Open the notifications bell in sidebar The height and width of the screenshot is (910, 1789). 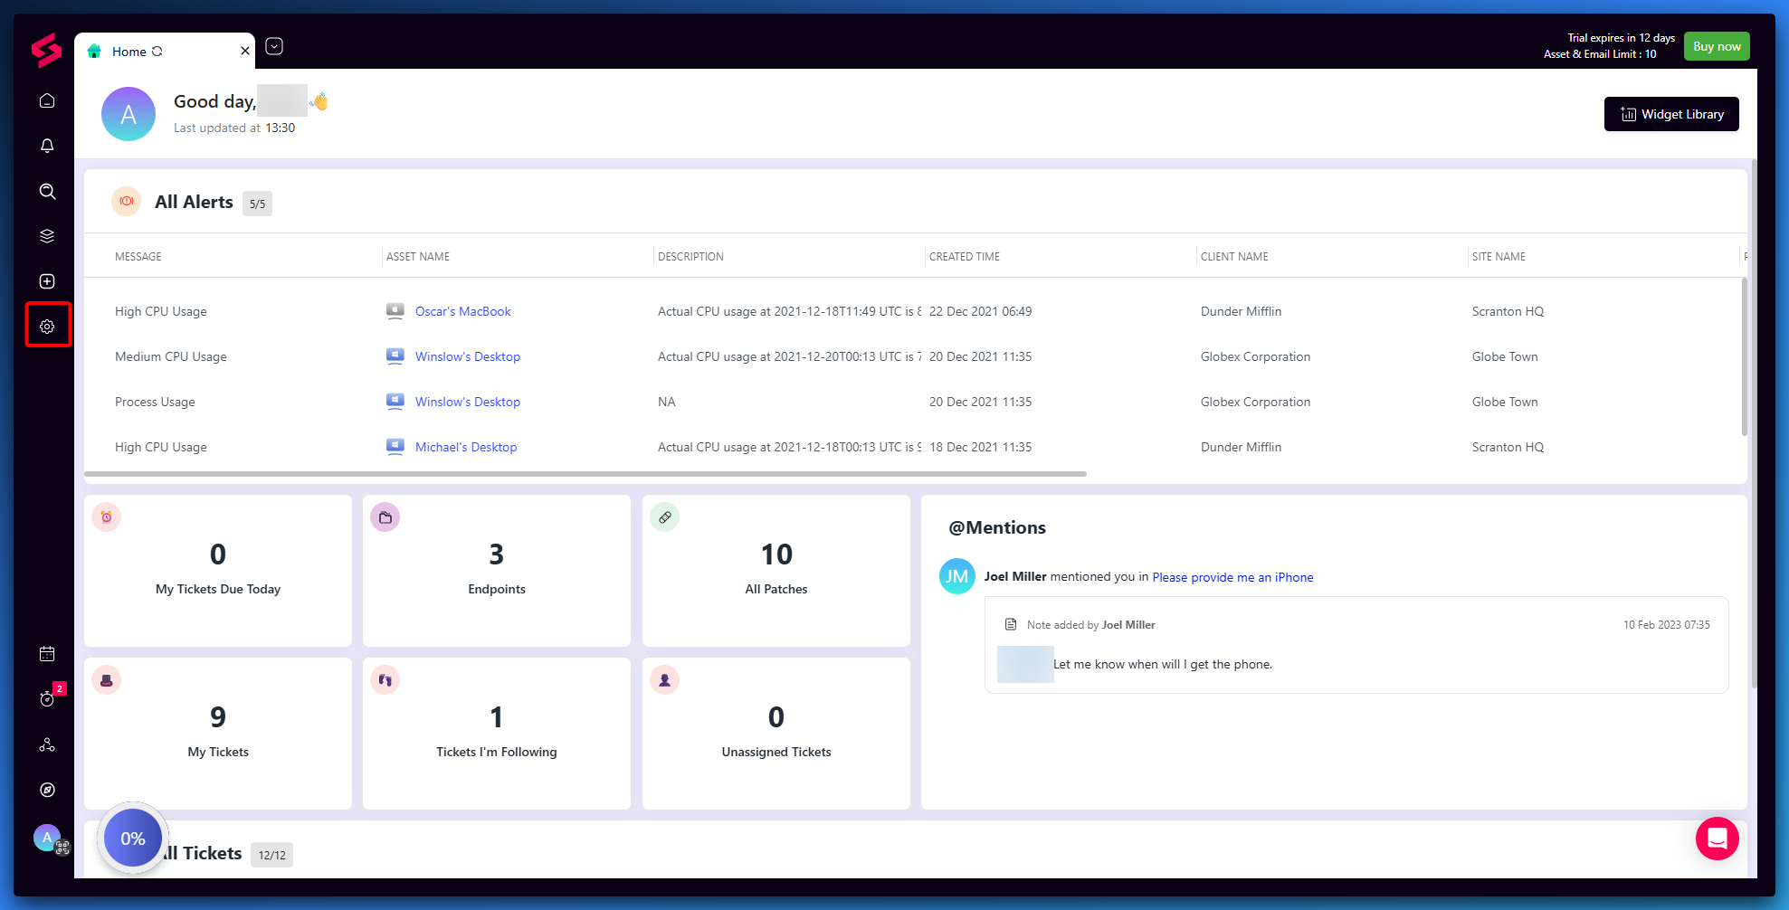pyautogui.click(x=47, y=146)
